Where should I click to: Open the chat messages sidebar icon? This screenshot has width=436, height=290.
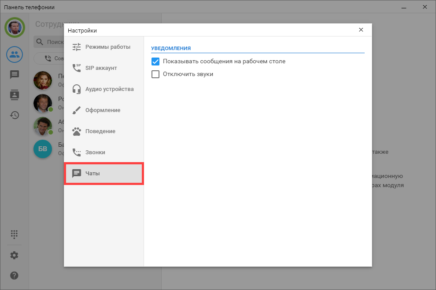(15, 75)
